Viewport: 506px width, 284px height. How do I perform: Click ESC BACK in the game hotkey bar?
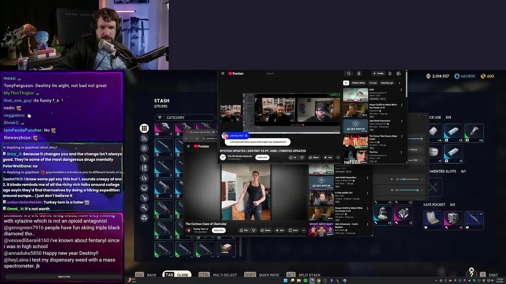(146, 275)
